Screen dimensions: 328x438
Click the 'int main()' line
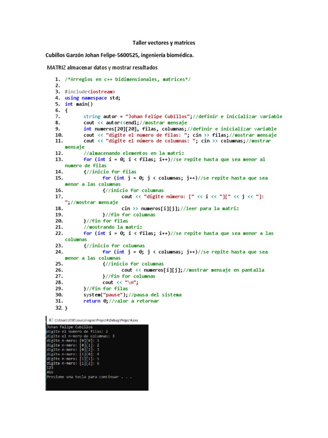(x=79, y=104)
